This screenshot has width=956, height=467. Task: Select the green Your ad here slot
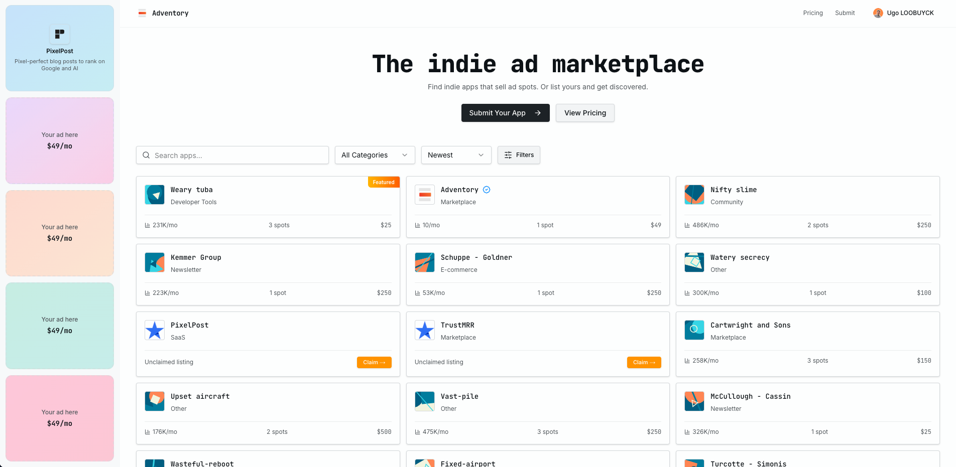pos(60,326)
